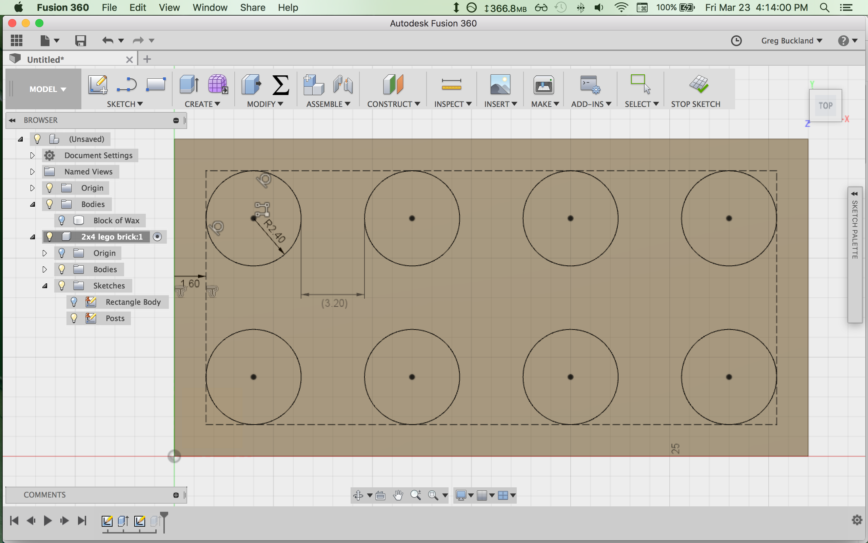Click the Stop Sketch icon

coord(699,84)
